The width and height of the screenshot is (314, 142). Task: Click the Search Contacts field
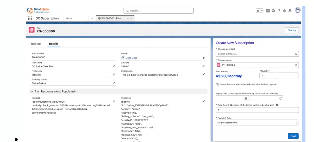(257, 54)
